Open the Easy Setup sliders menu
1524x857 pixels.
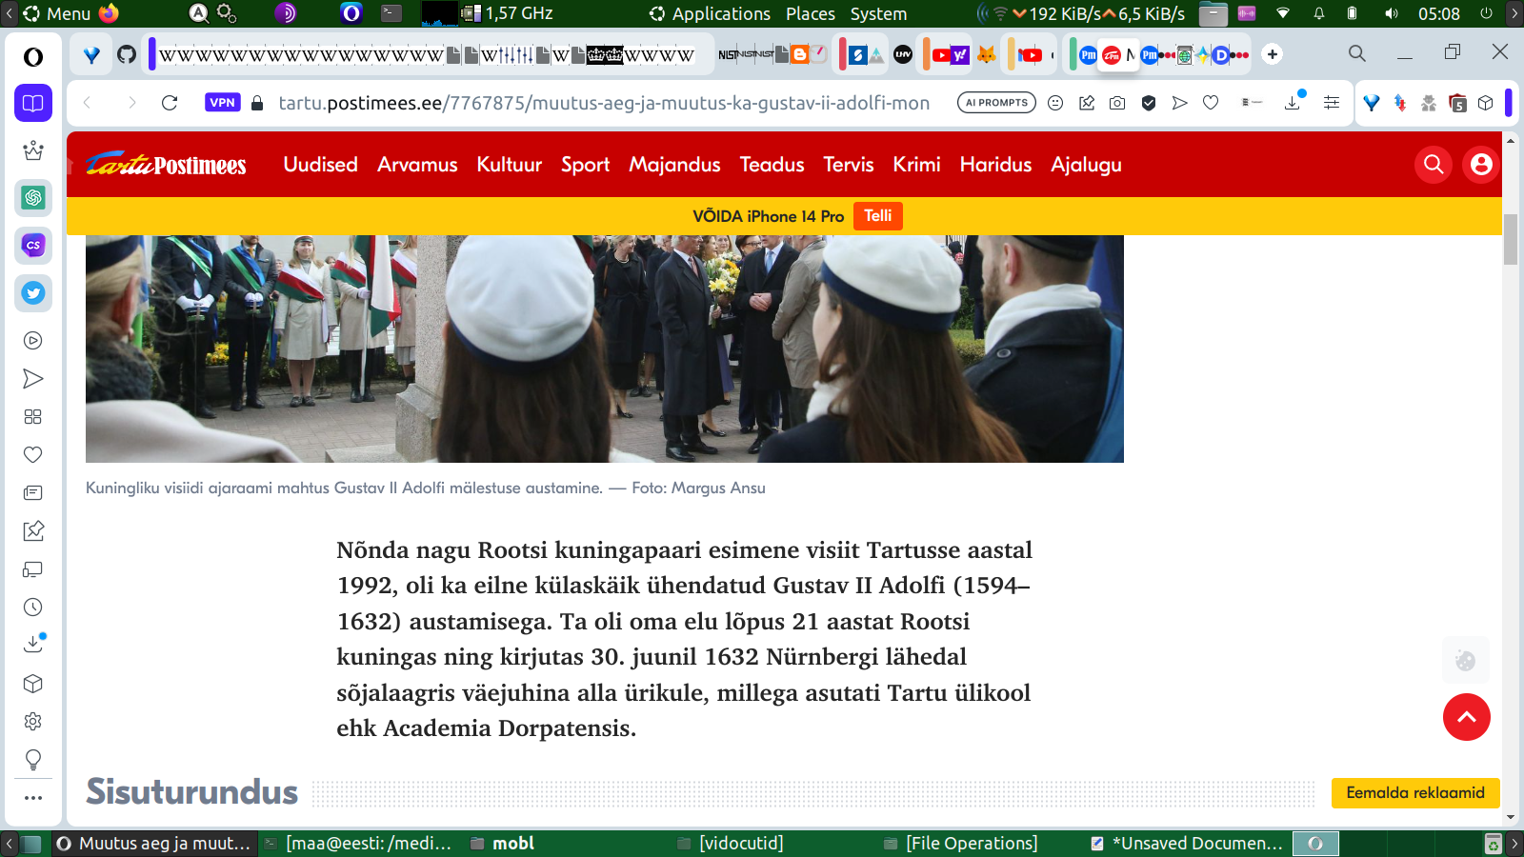pos(1332,103)
